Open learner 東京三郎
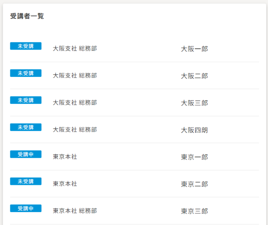 coord(194,211)
